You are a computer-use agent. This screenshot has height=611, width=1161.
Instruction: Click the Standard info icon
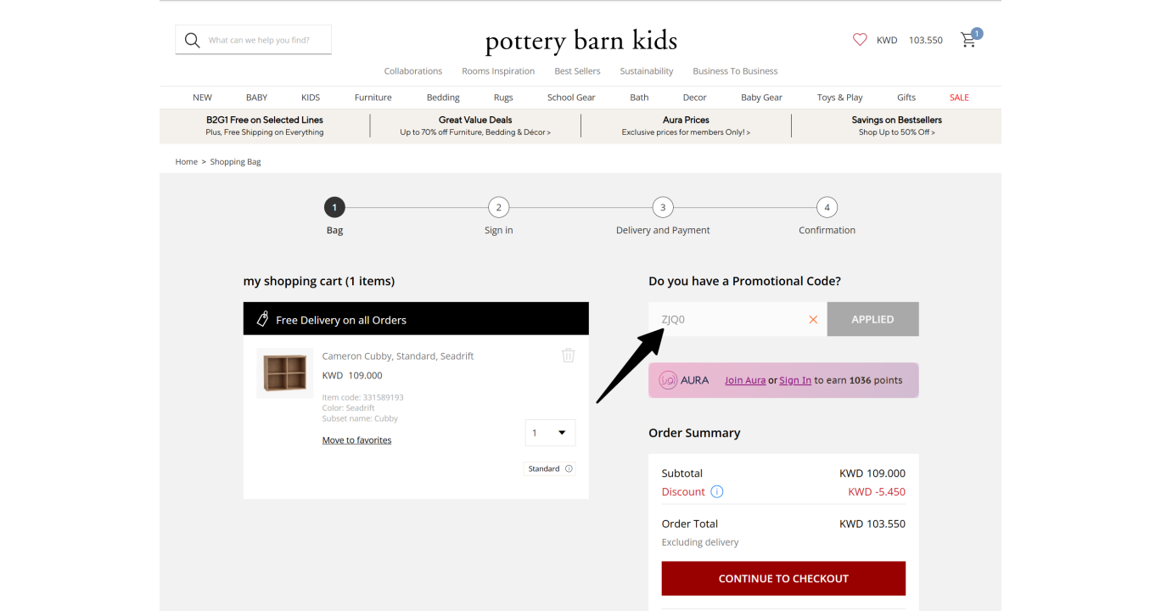point(569,468)
